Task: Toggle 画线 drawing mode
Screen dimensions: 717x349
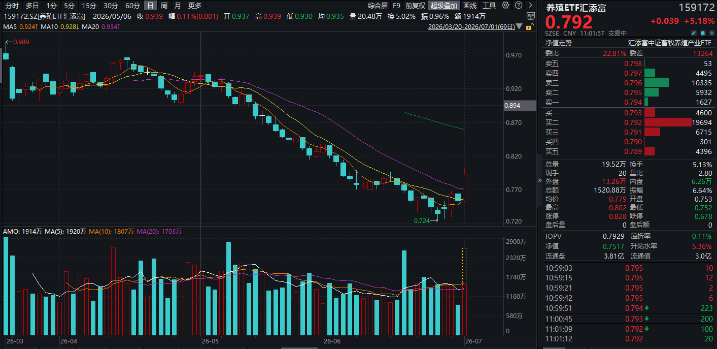Action: point(470,6)
